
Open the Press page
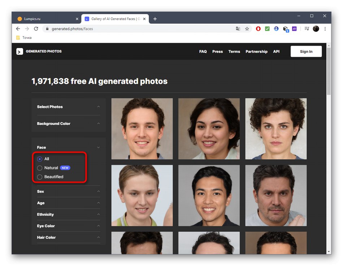click(217, 51)
